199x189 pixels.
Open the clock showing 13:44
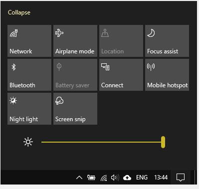point(161,178)
